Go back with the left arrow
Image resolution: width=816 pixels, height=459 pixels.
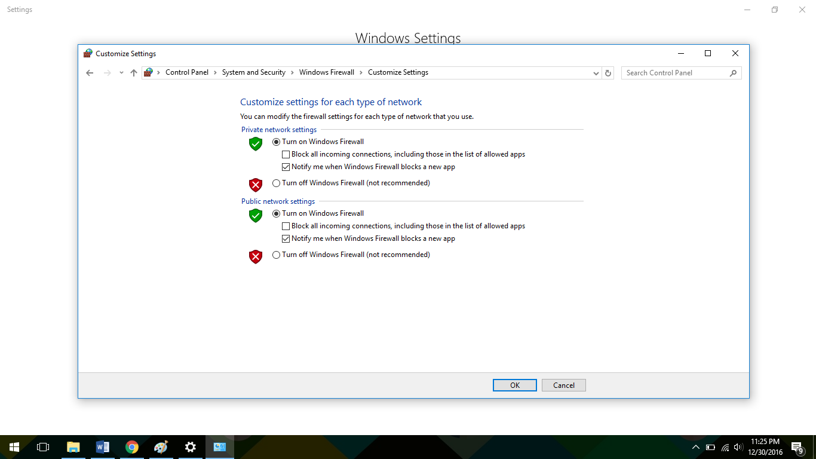[x=90, y=73]
